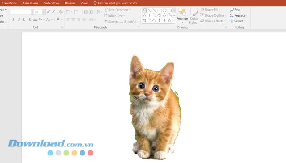Toggle center alignment
286x163 pixels.
[x=73, y=20]
